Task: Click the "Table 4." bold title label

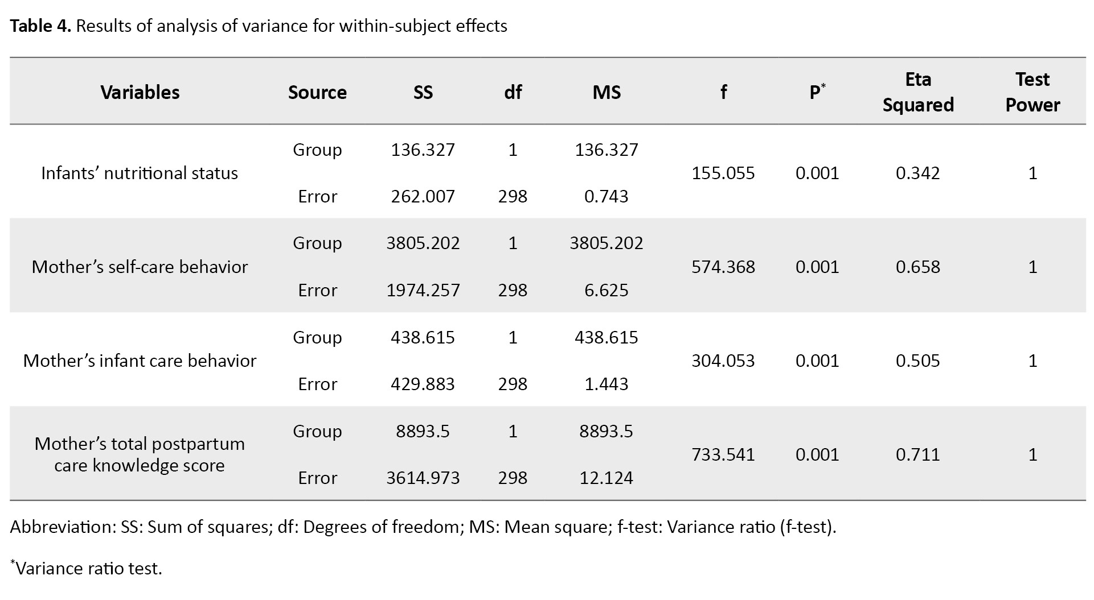Action: click(40, 26)
